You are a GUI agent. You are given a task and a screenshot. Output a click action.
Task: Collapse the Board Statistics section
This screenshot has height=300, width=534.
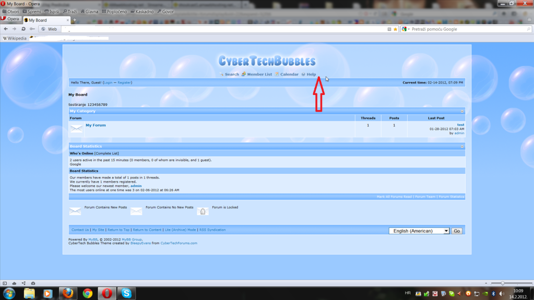coord(462,147)
